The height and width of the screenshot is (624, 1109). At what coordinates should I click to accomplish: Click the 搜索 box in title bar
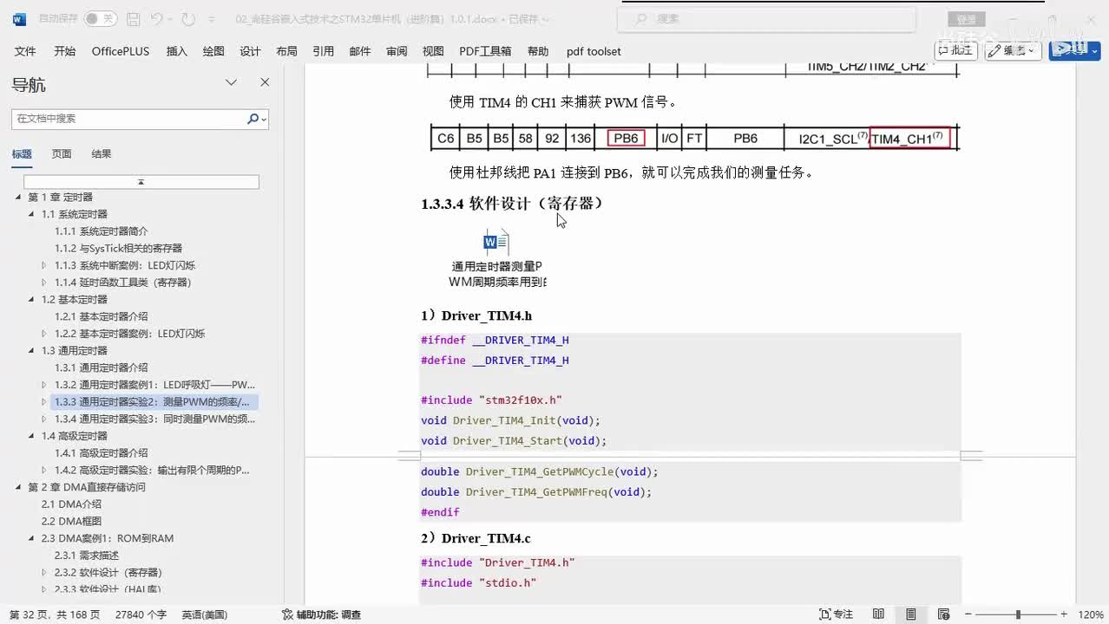coord(767,18)
